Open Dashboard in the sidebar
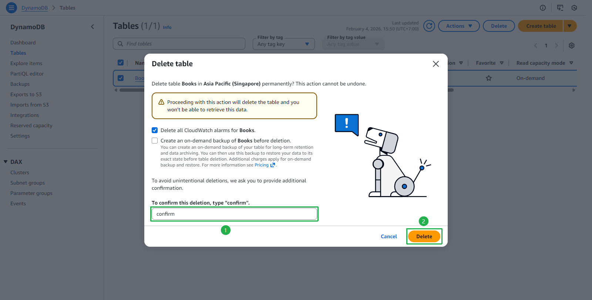592x300 pixels. pyautogui.click(x=23, y=43)
